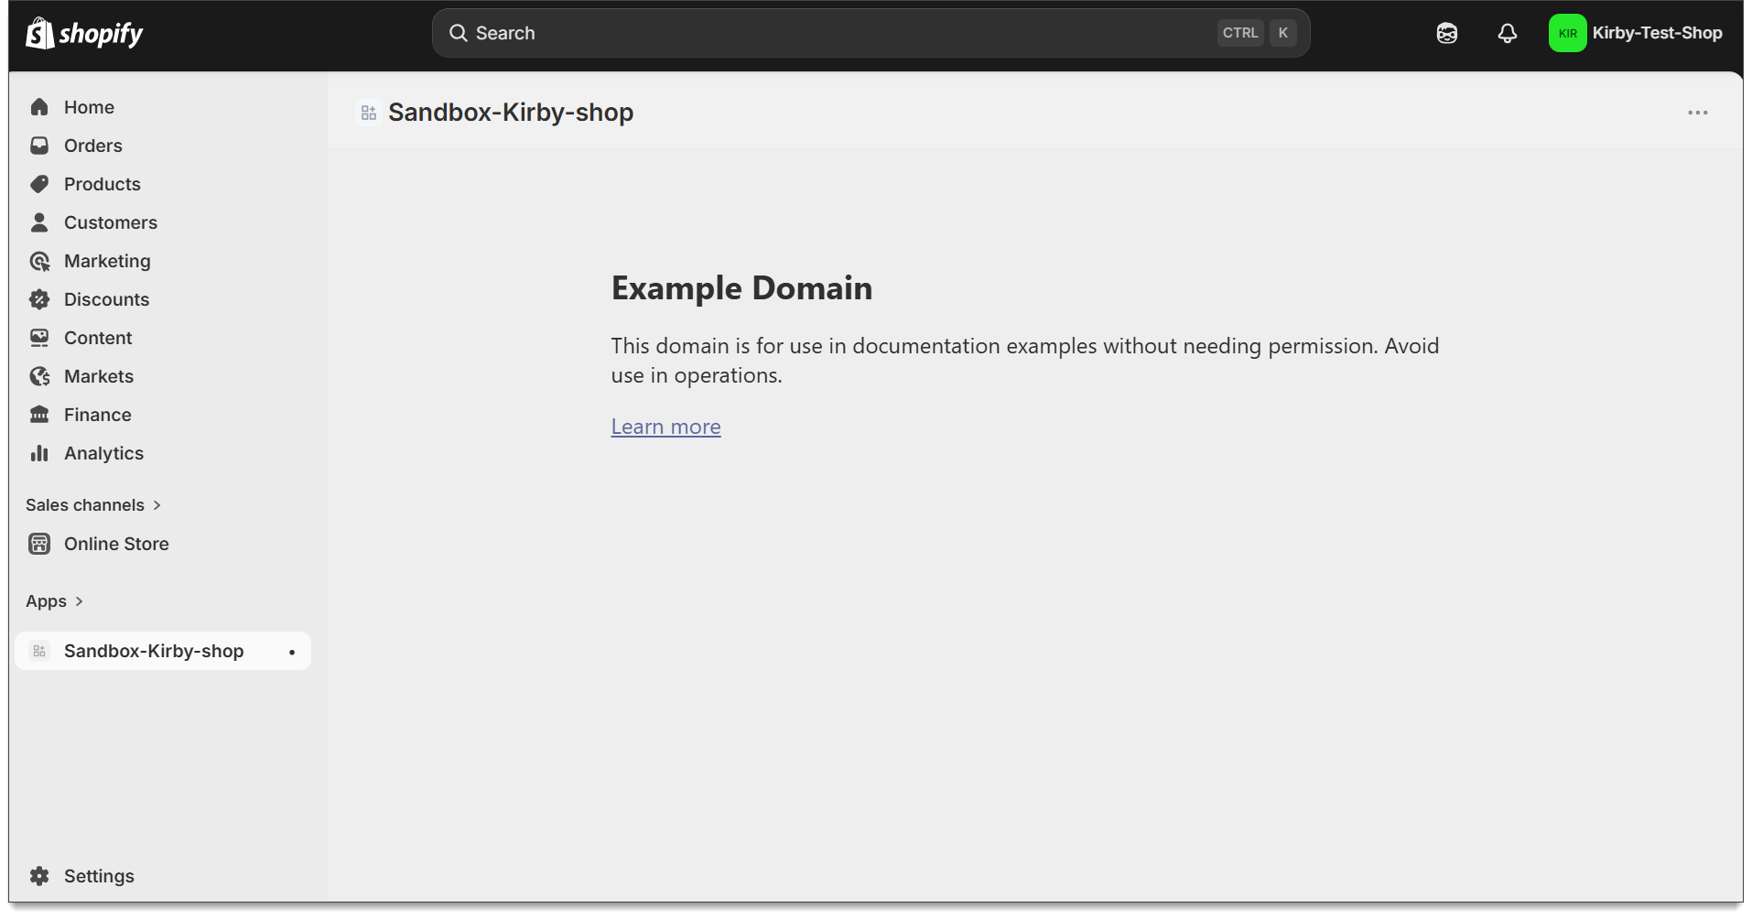Click the Content image icon

pyautogui.click(x=39, y=338)
